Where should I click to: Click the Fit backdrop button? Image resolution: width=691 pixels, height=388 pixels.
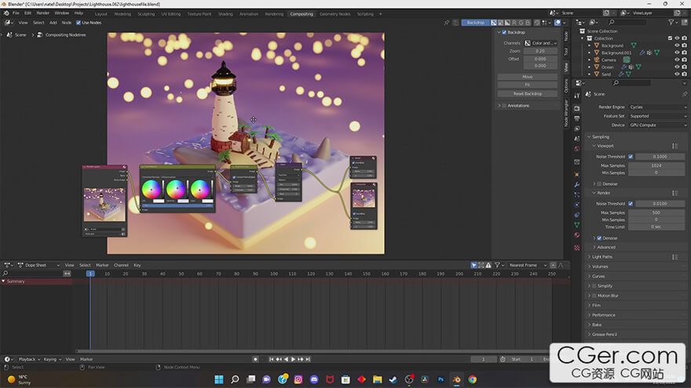click(528, 85)
